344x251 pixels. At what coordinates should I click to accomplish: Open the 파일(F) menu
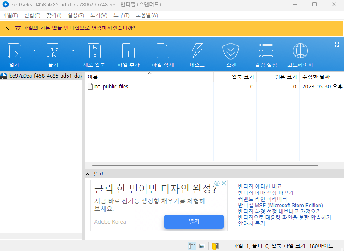[x=10, y=15]
